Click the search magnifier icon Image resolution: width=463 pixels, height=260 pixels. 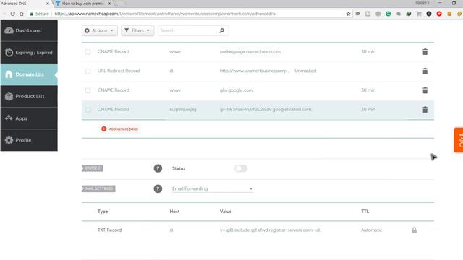click(x=222, y=30)
